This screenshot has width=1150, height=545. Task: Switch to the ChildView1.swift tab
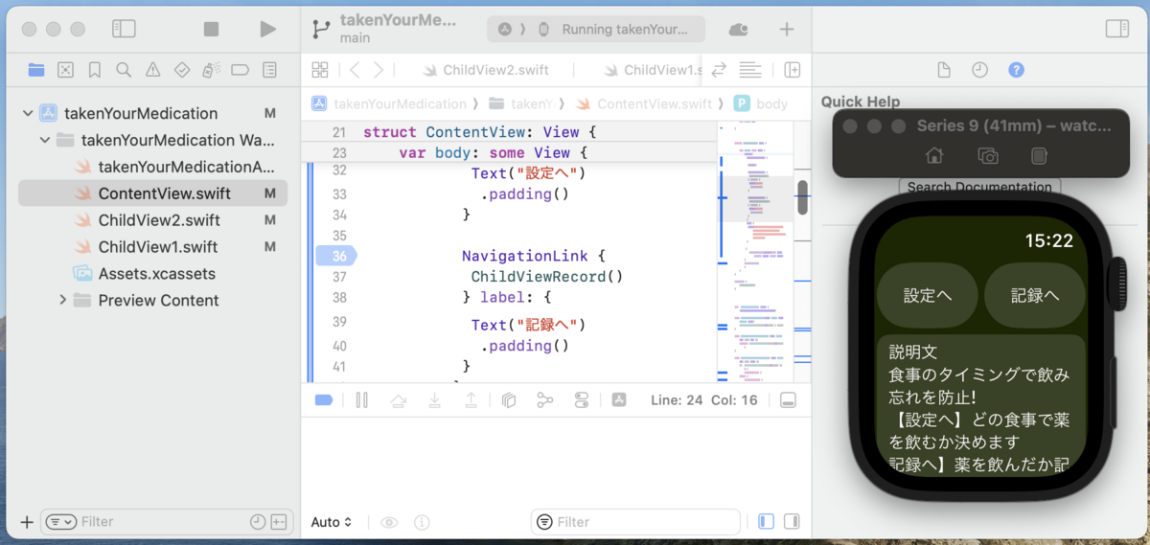point(653,70)
